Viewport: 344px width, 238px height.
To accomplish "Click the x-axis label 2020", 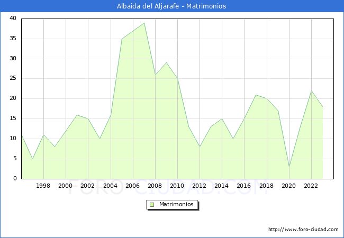I will tap(289, 186).
